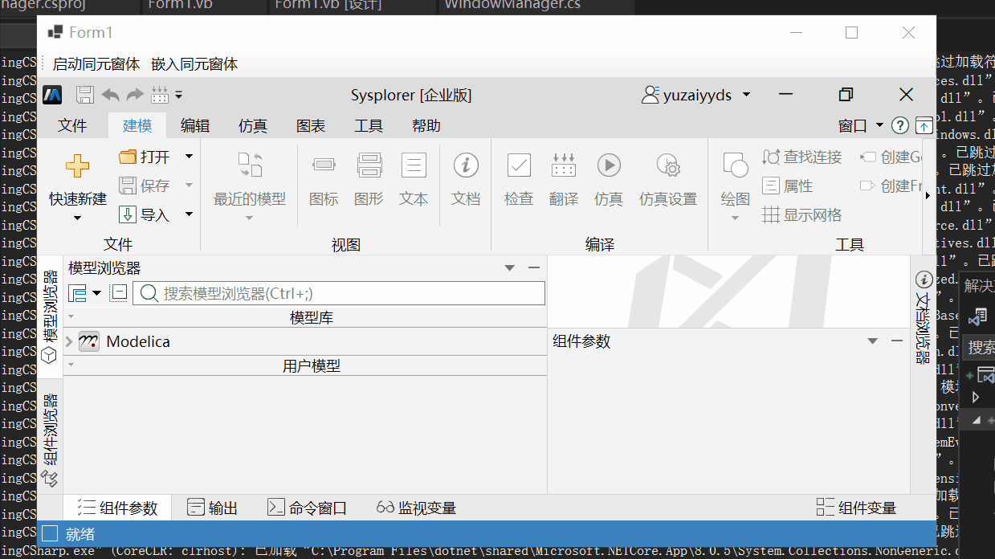Image resolution: width=995 pixels, height=559 pixels.
Task: Switch to 文本 text view
Action: (x=414, y=180)
